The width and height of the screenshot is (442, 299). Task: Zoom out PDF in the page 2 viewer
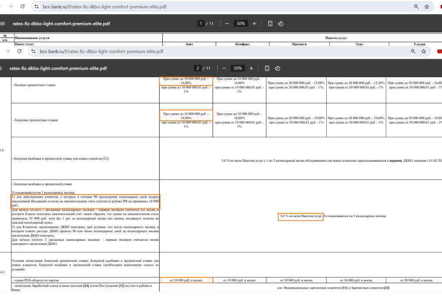[224, 68]
